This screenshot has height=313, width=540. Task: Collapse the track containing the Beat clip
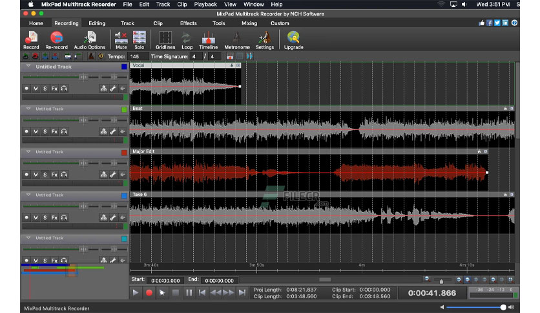[x=28, y=109]
